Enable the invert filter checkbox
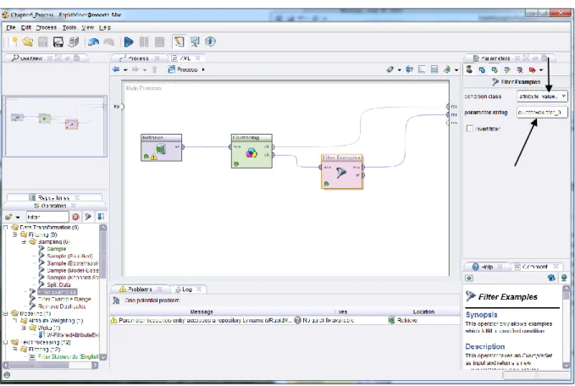 click(x=469, y=129)
